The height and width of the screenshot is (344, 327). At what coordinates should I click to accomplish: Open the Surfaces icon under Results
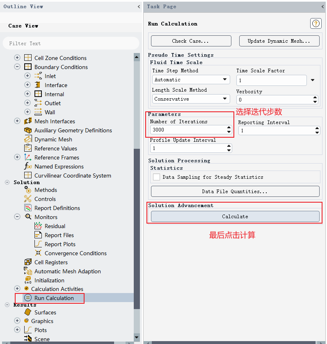pyautogui.click(x=28, y=312)
